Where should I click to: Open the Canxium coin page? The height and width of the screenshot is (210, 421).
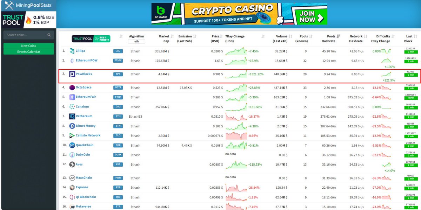point(82,107)
